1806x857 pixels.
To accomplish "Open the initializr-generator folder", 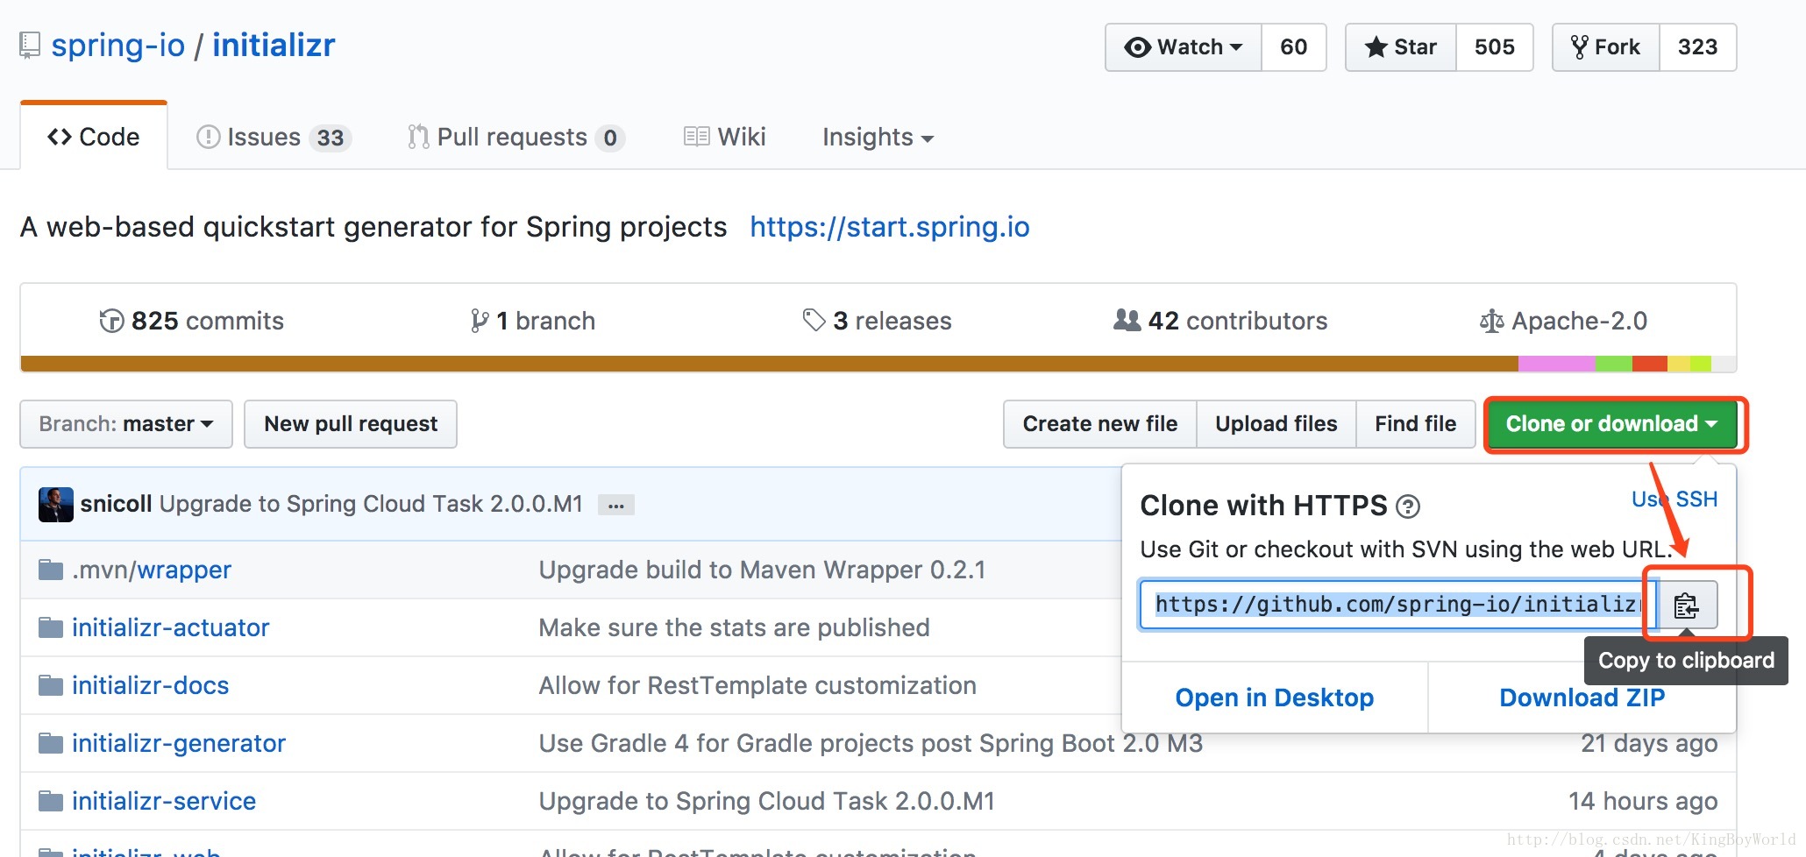I will pyautogui.click(x=179, y=743).
